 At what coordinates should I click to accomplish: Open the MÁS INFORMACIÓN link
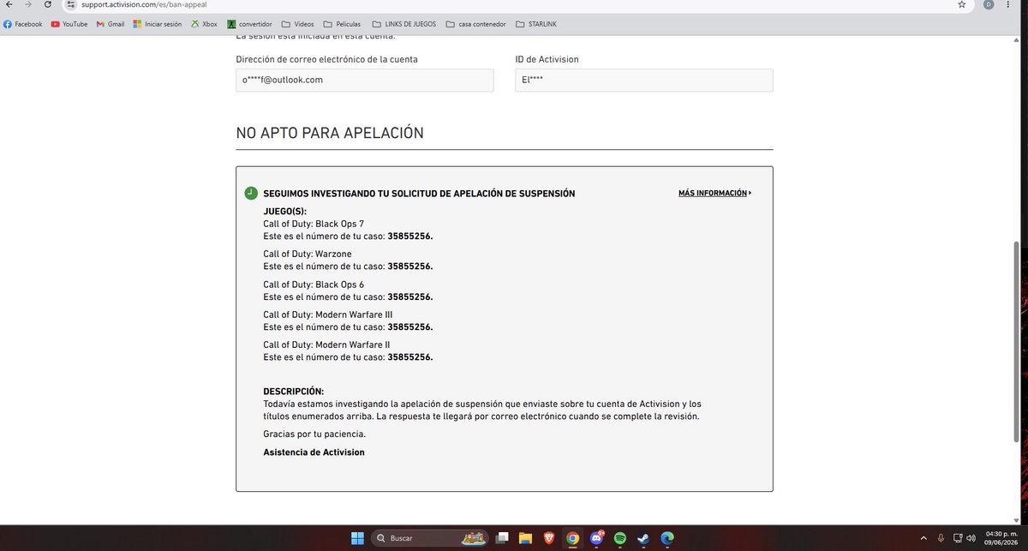click(x=714, y=193)
